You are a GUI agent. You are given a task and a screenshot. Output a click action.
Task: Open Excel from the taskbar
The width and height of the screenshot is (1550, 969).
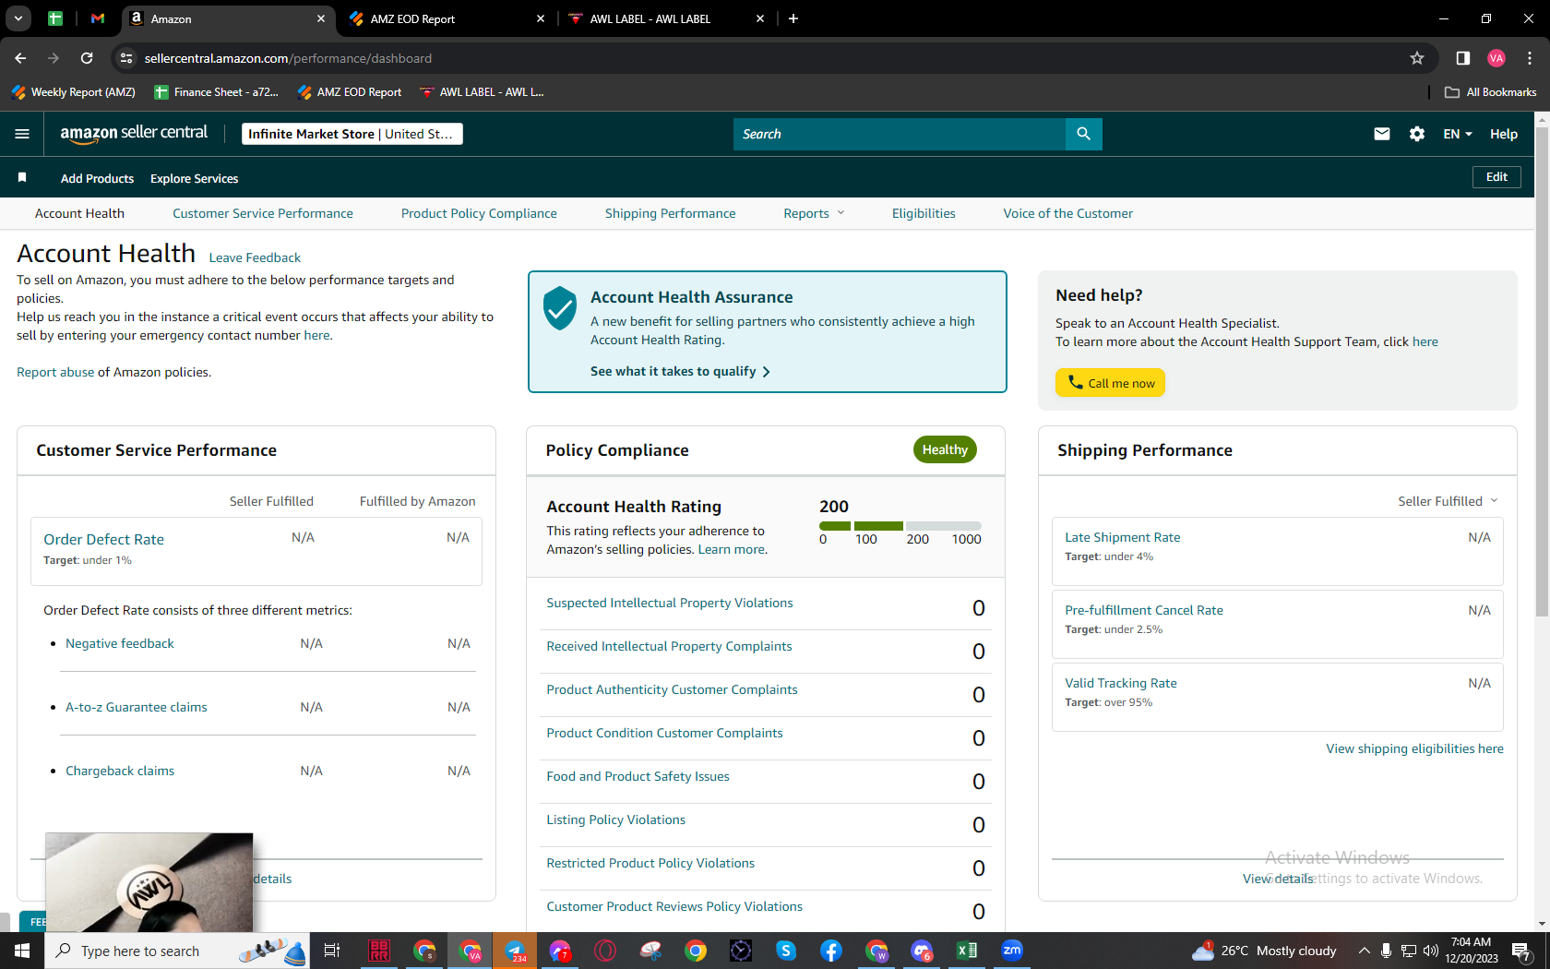(967, 951)
